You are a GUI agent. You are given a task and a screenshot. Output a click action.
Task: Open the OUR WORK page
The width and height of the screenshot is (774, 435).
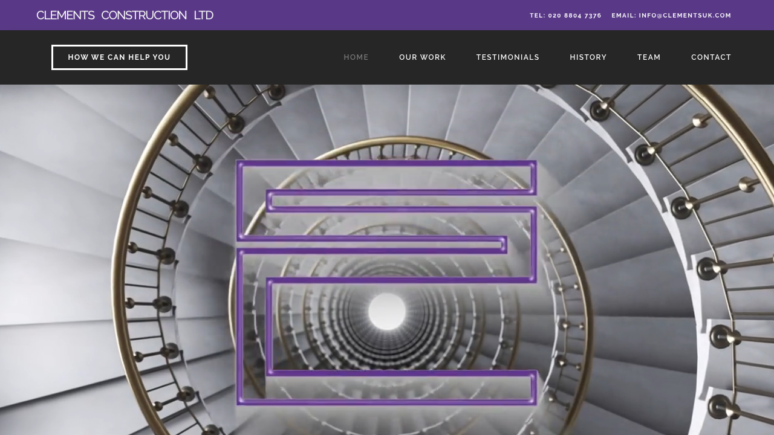pos(423,57)
